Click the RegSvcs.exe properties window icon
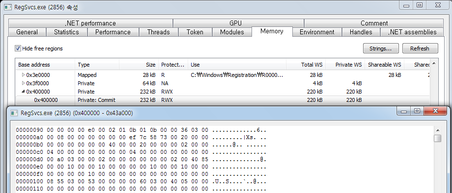 (8, 7)
